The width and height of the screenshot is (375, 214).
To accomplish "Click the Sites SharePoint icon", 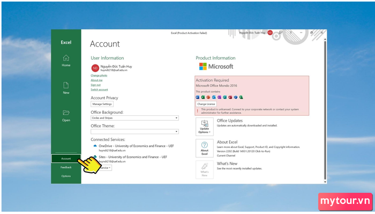I will pos(95,157).
